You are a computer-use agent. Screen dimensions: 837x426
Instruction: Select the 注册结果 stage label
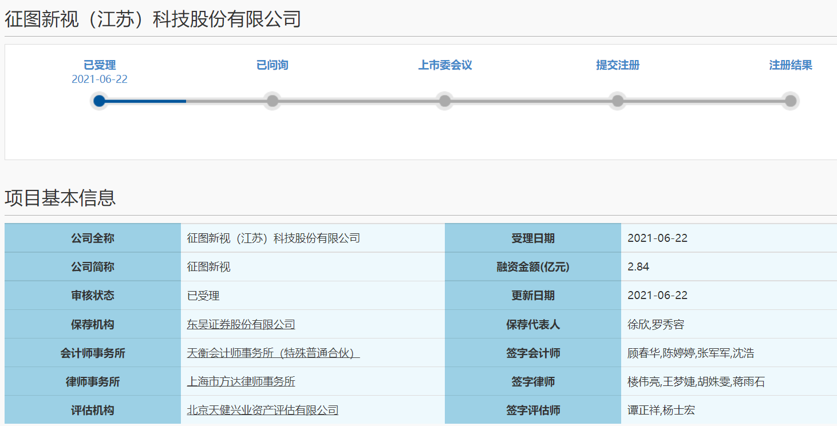pyautogui.click(x=791, y=65)
